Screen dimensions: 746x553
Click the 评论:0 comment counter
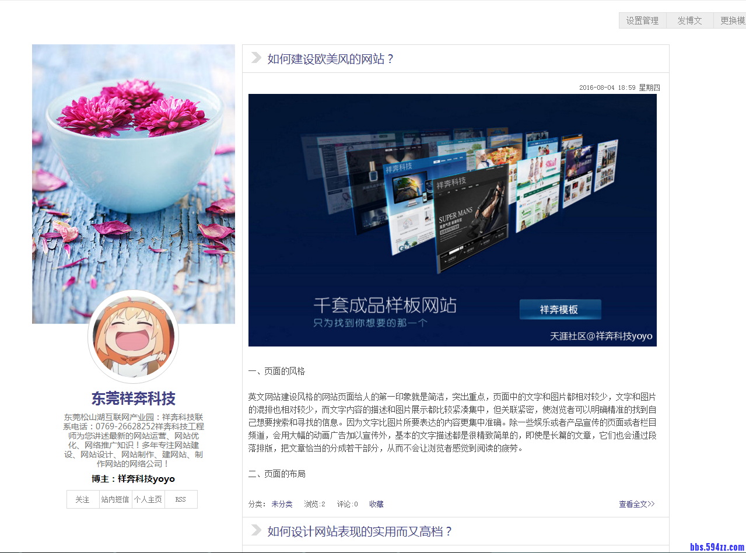[346, 504]
